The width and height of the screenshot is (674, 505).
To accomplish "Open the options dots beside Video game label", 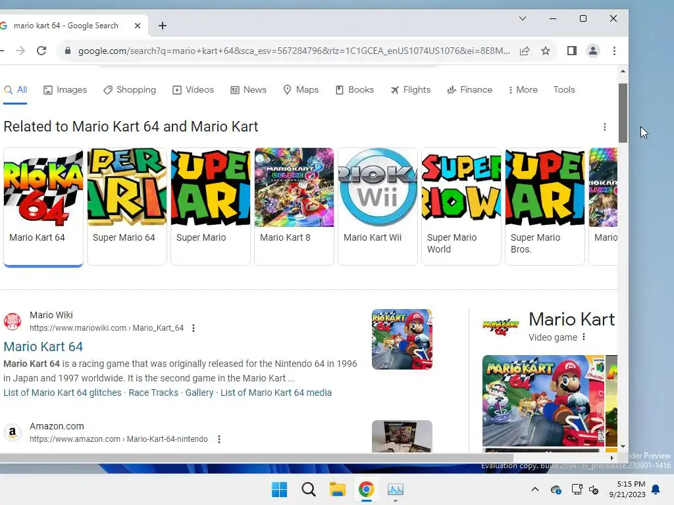I will 584,337.
